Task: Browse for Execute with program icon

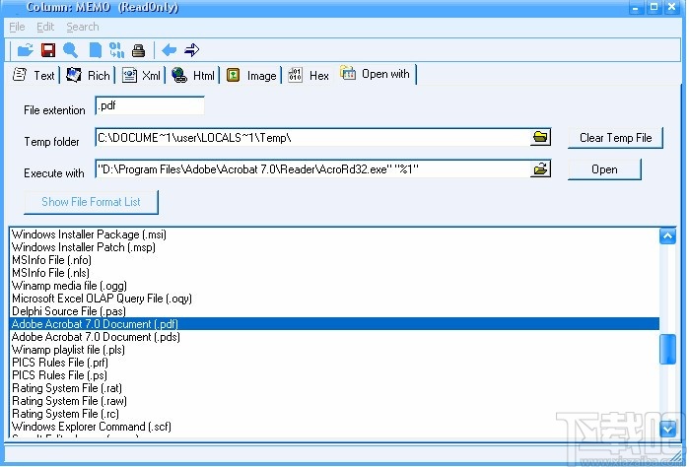Action: point(540,169)
